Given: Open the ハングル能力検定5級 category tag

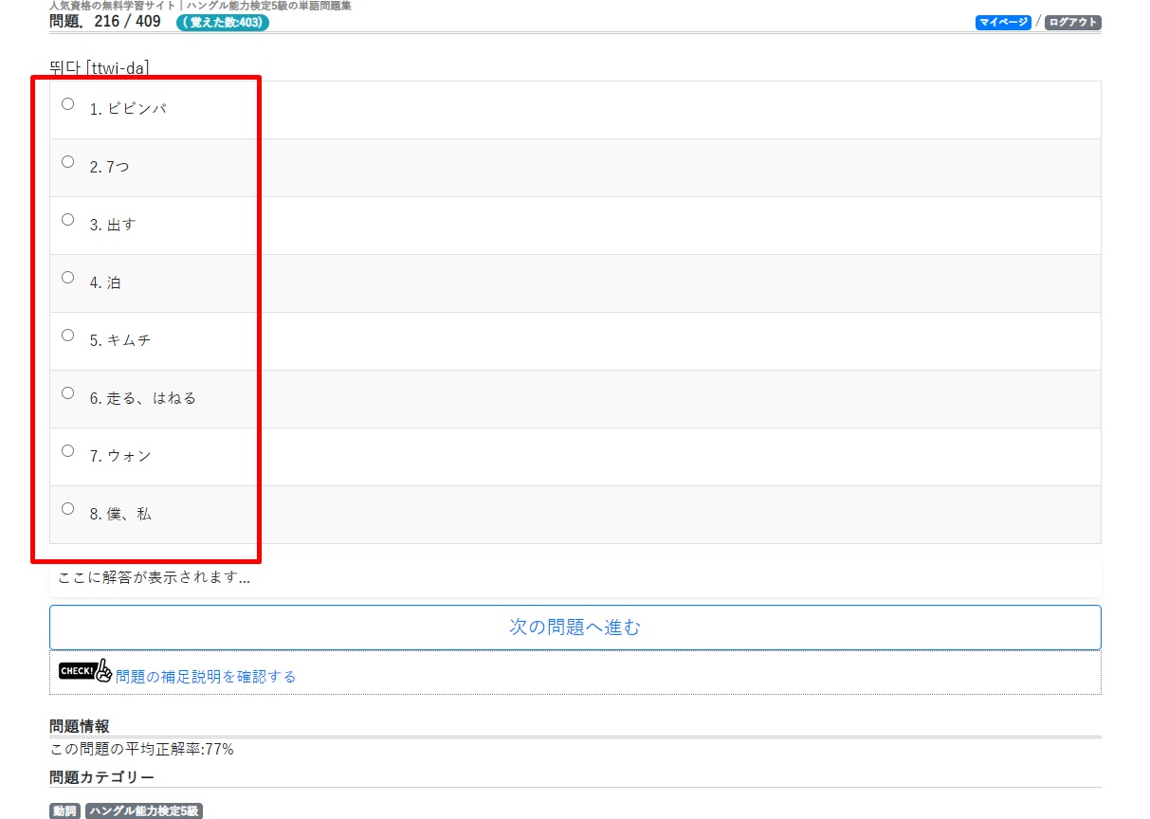Looking at the screenshot, I should click(144, 811).
